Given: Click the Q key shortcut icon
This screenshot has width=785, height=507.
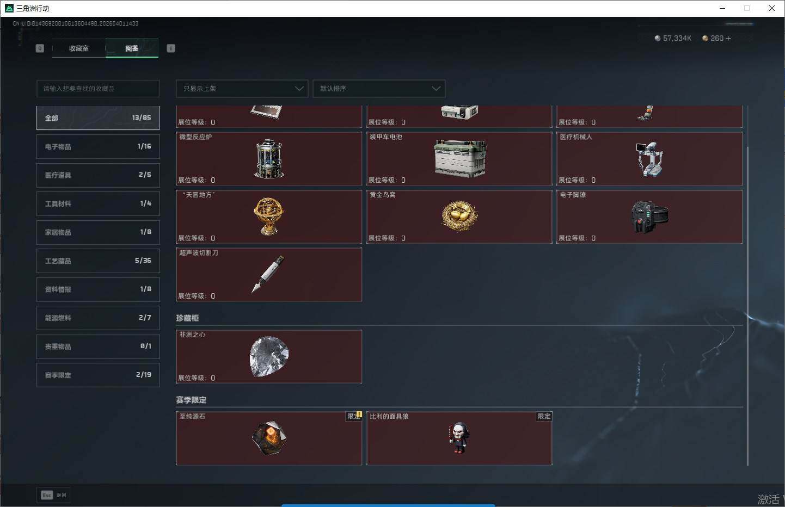Looking at the screenshot, I should click(x=40, y=48).
